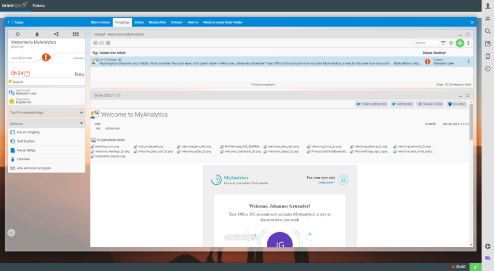The image size is (494, 271).
Task: Open Rückverweise freier Felder tab
Action: (x=223, y=22)
